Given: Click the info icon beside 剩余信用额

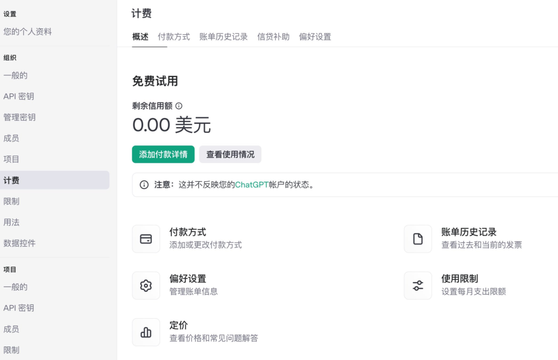Looking at the screenshot, I should pyautogui.click(x=179, y=106).
